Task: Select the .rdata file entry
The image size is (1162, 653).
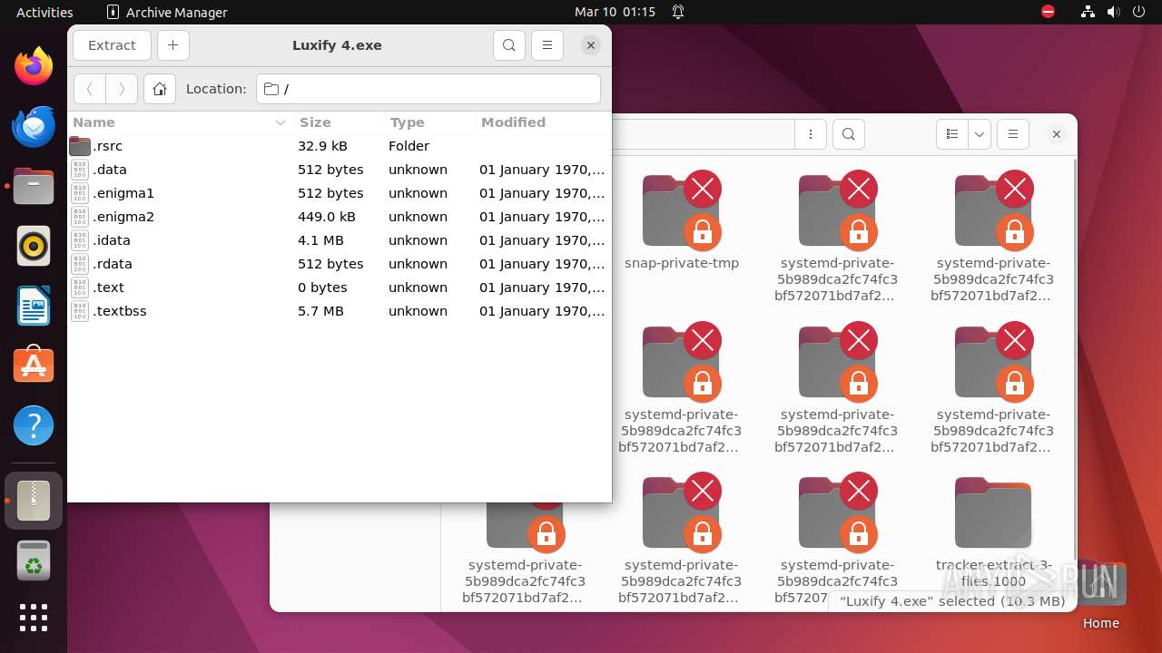Action: (x=339, y=264)
